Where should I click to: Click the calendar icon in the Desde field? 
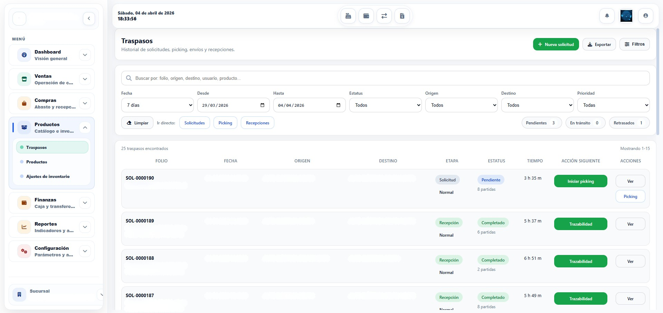click(262, 105)
